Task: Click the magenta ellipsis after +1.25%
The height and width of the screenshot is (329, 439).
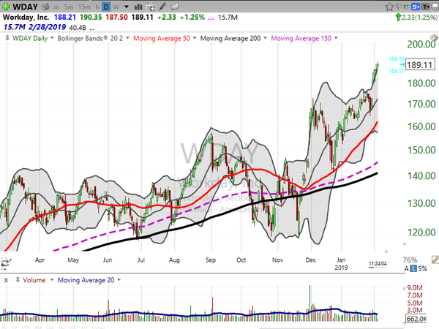Action: [x=211, y=18]
